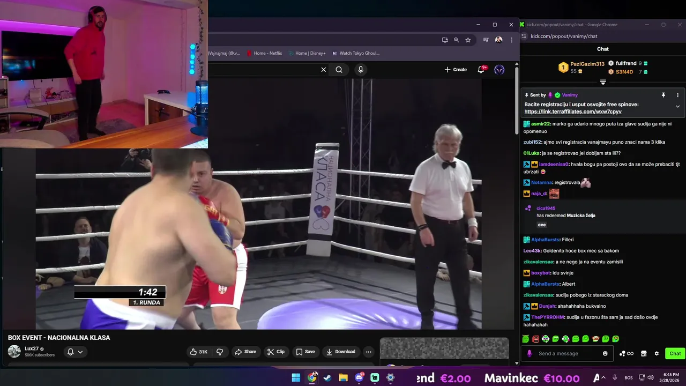Image resolution: width=686 pixels, height=386 pixels.
Task: Toggle microphone icon in the system tray
Action: coord(615,377)
